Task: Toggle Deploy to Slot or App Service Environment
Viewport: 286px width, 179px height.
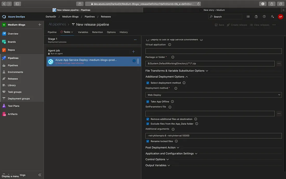Action: (x=148, y=40)
